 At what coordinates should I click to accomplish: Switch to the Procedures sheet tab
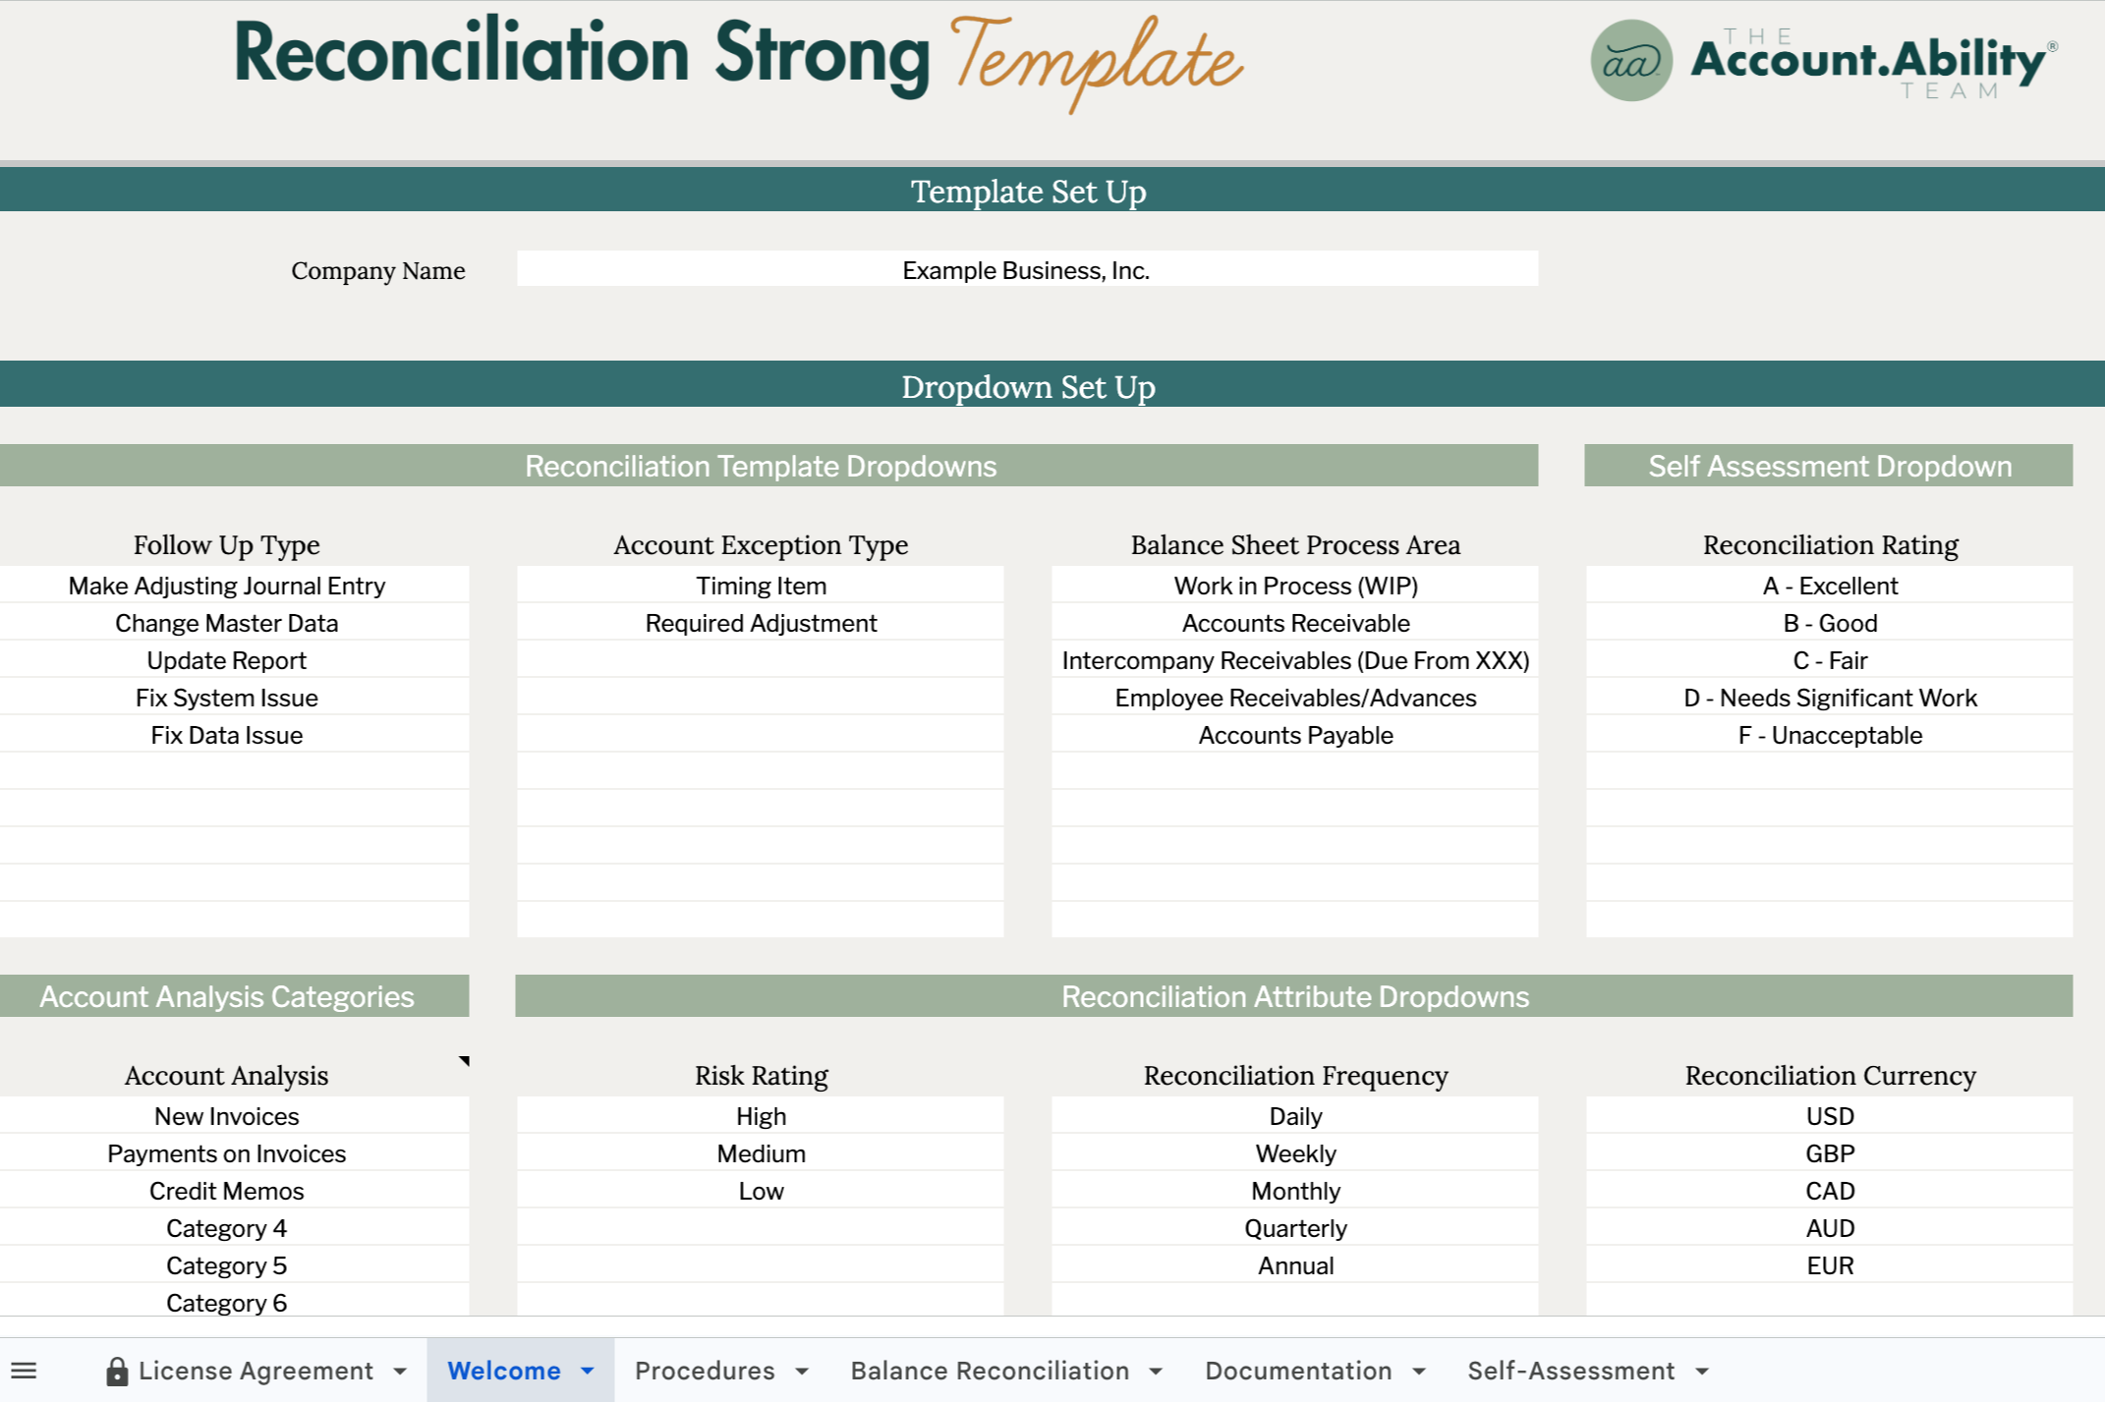[705, 1371]
